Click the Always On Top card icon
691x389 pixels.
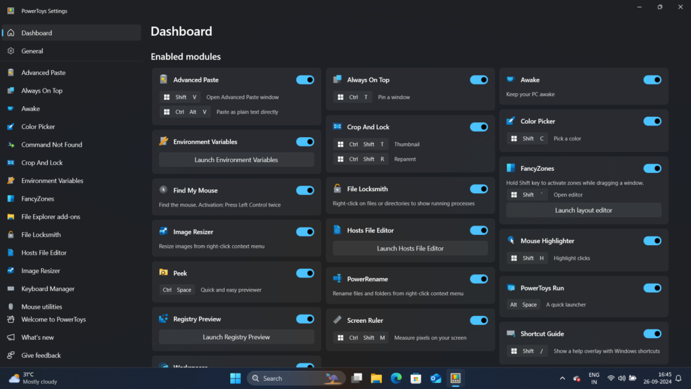point(337,80)
